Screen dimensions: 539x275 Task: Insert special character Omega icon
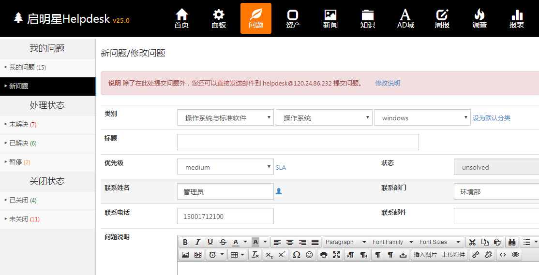point(297,255)
